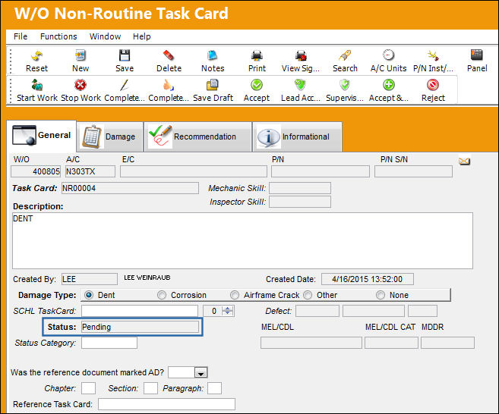Print the task card
499x414 pixels.
click(x=257, y=56)
